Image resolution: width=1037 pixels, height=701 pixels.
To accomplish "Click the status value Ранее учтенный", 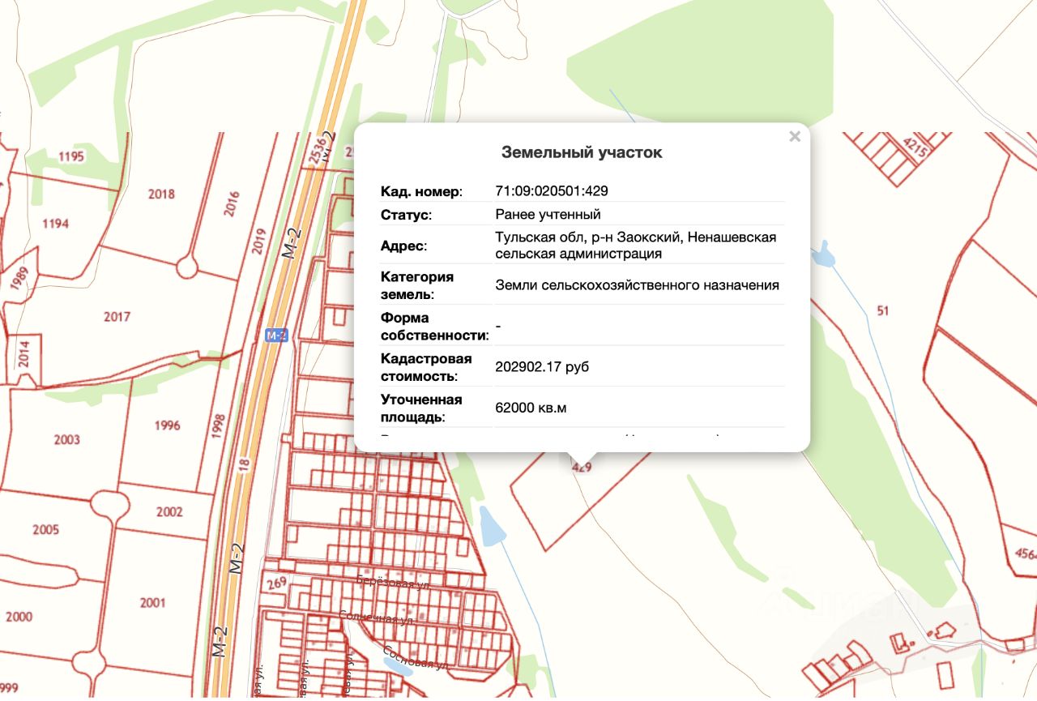I will (x=548, y=215).
